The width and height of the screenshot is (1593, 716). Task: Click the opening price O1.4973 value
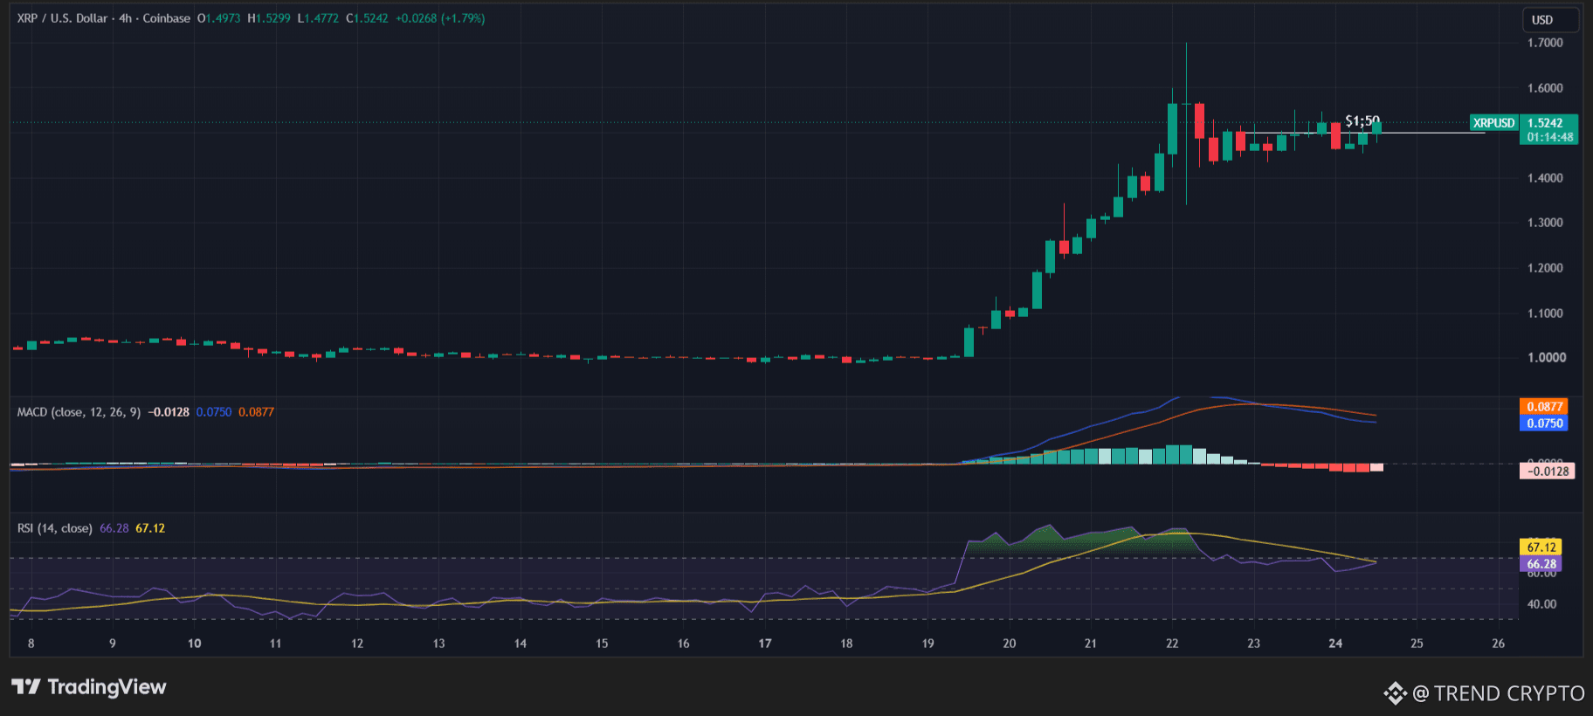pos(218,18)
